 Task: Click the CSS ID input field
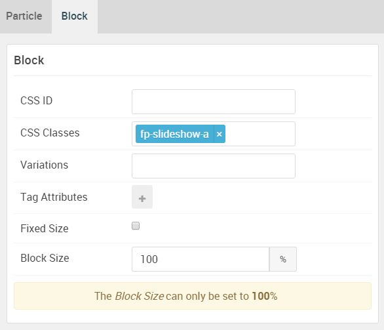[x=214, y=102]
